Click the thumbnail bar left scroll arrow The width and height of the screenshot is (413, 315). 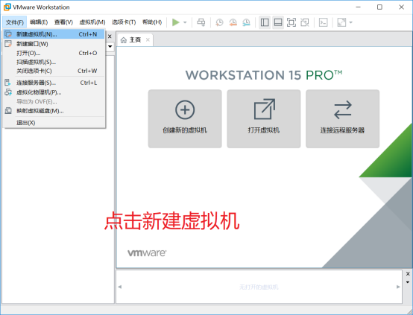[x=119, y=287]
